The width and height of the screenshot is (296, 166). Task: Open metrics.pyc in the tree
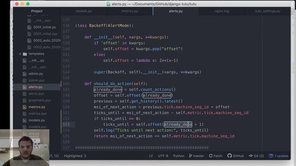tap(38, 114)
